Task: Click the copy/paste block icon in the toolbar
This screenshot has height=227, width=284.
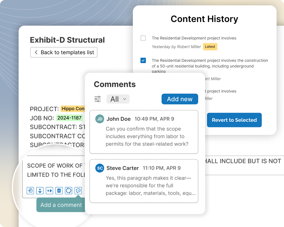Action: [x=30, y=191]
